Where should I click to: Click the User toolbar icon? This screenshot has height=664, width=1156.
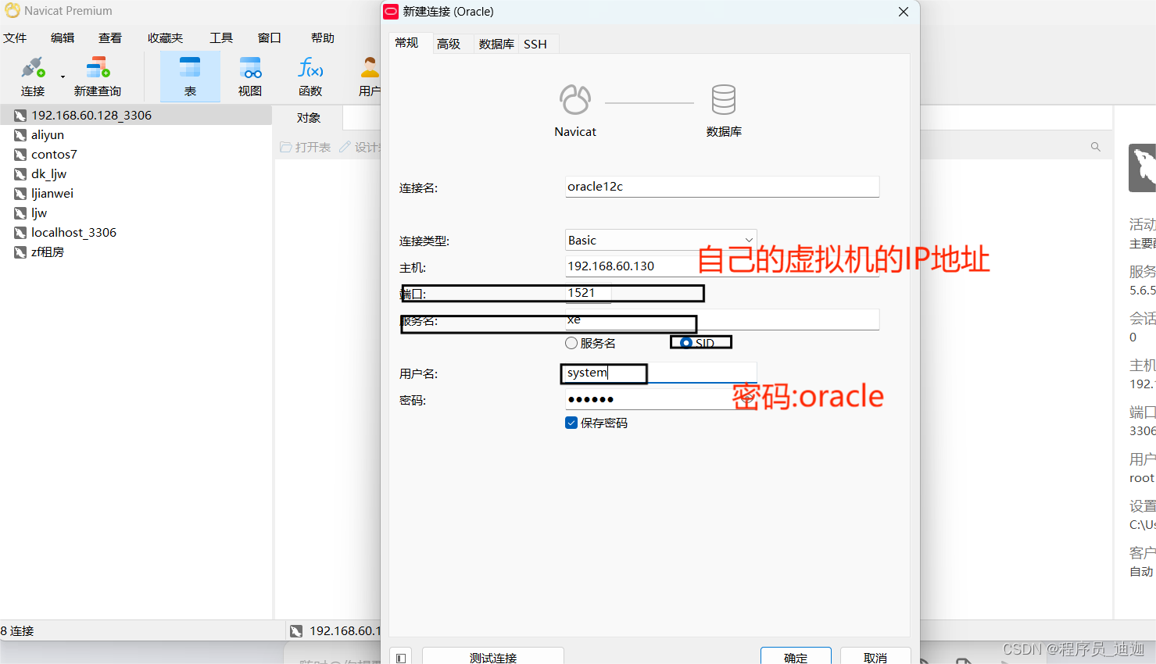[369, 76]
